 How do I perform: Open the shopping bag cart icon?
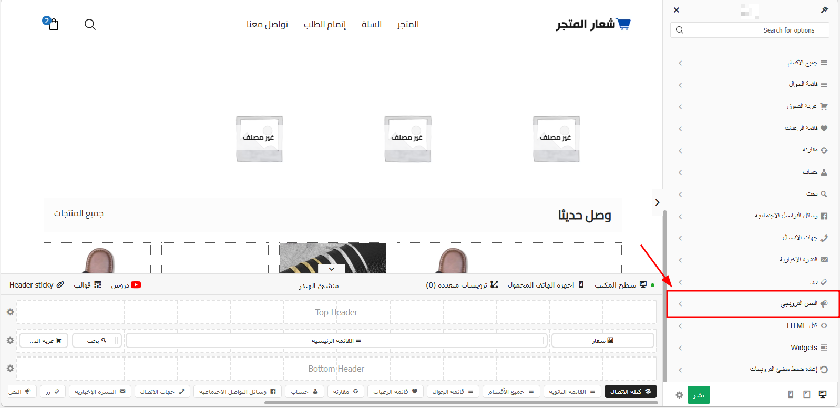point(53,24)
